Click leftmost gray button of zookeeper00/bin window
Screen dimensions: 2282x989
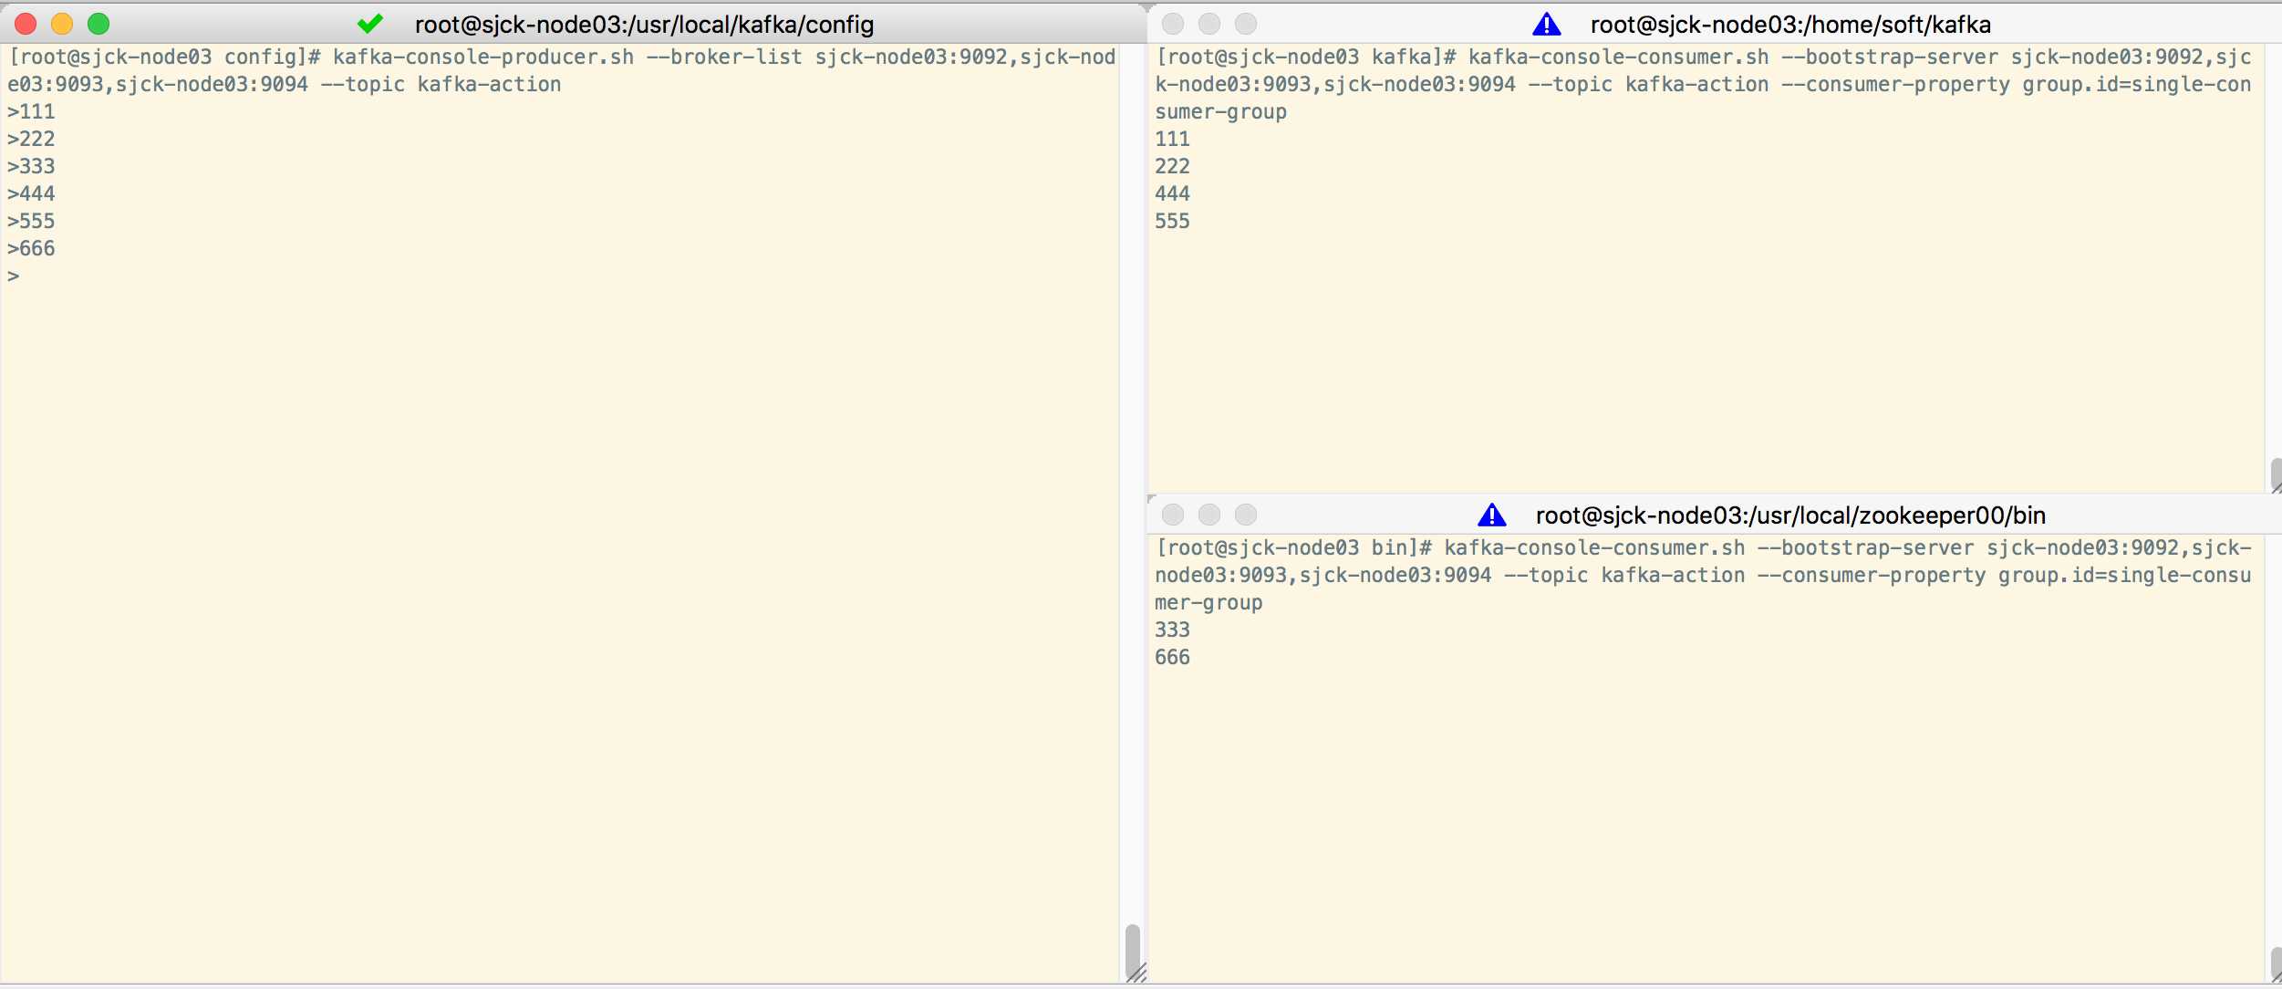tap(1173, 515)
